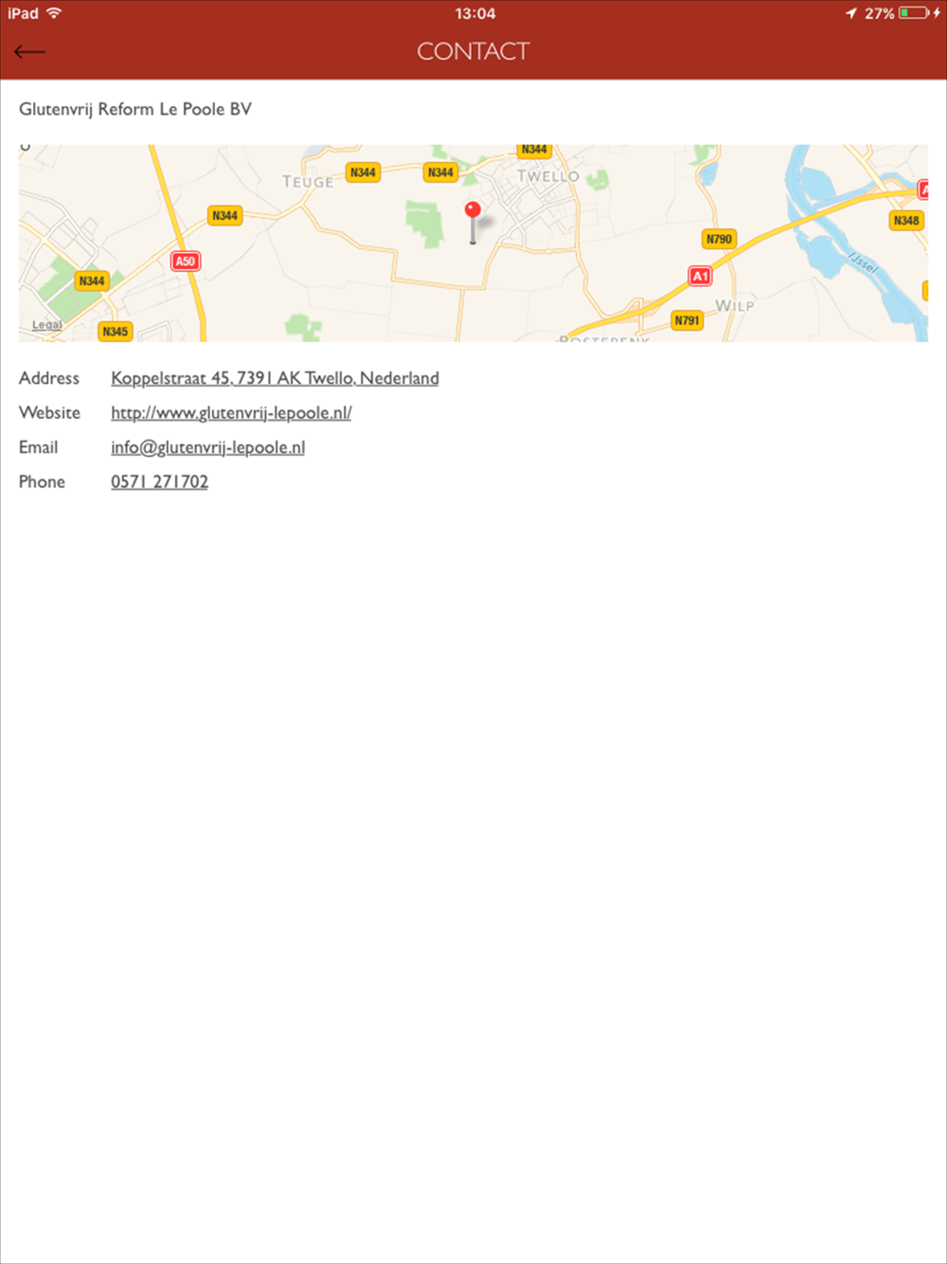This screenshot has width=947, height=1264.
Task: Tap the Wi-Fi icon in status bar
Action: tap(54, 12)
